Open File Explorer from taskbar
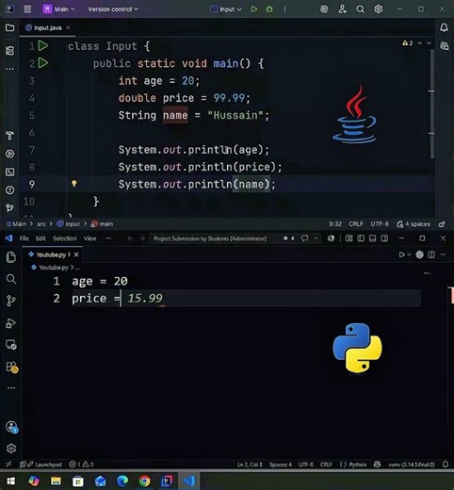This screenshot has width=454, height=490. click(x=56, y=481)
